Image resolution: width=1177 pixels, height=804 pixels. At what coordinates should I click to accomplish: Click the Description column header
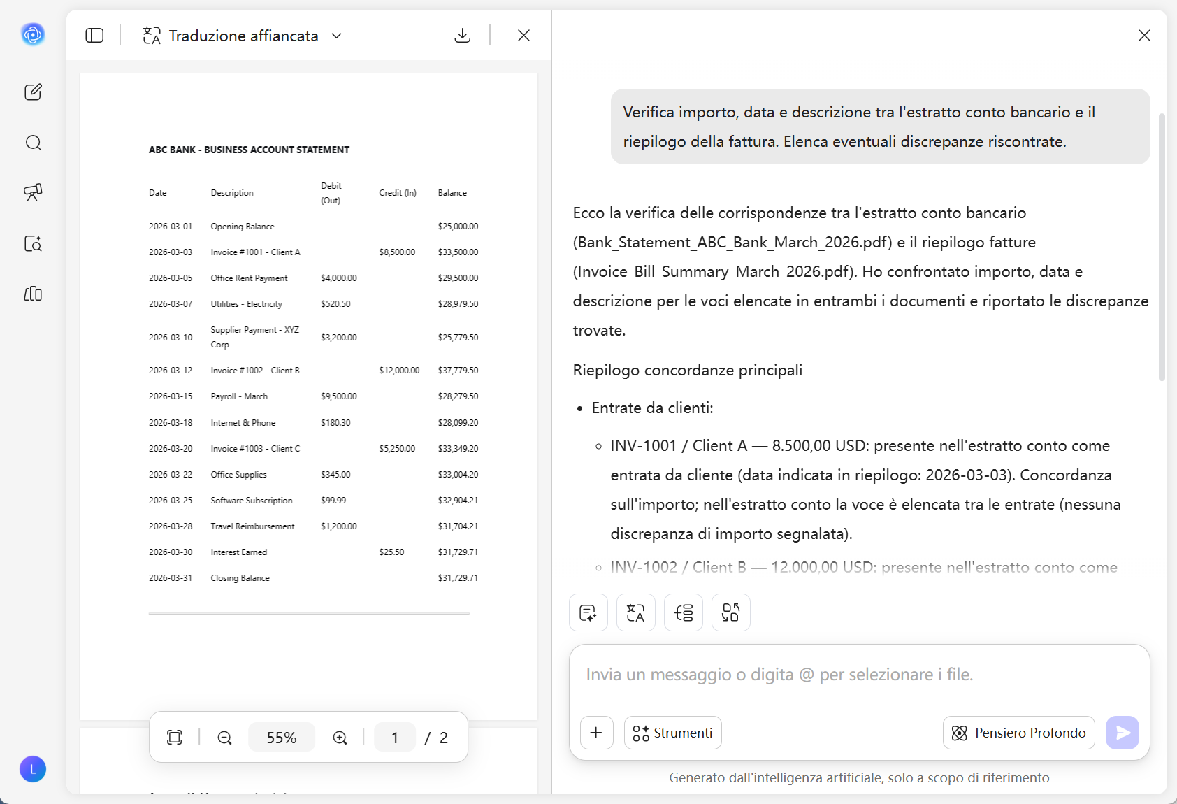[x=232, y=193]
